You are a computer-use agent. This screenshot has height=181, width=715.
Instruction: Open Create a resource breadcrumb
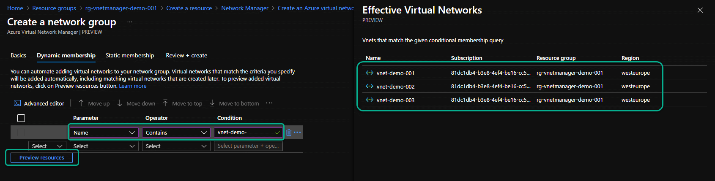pyautogui.click(x=189, y=8)
